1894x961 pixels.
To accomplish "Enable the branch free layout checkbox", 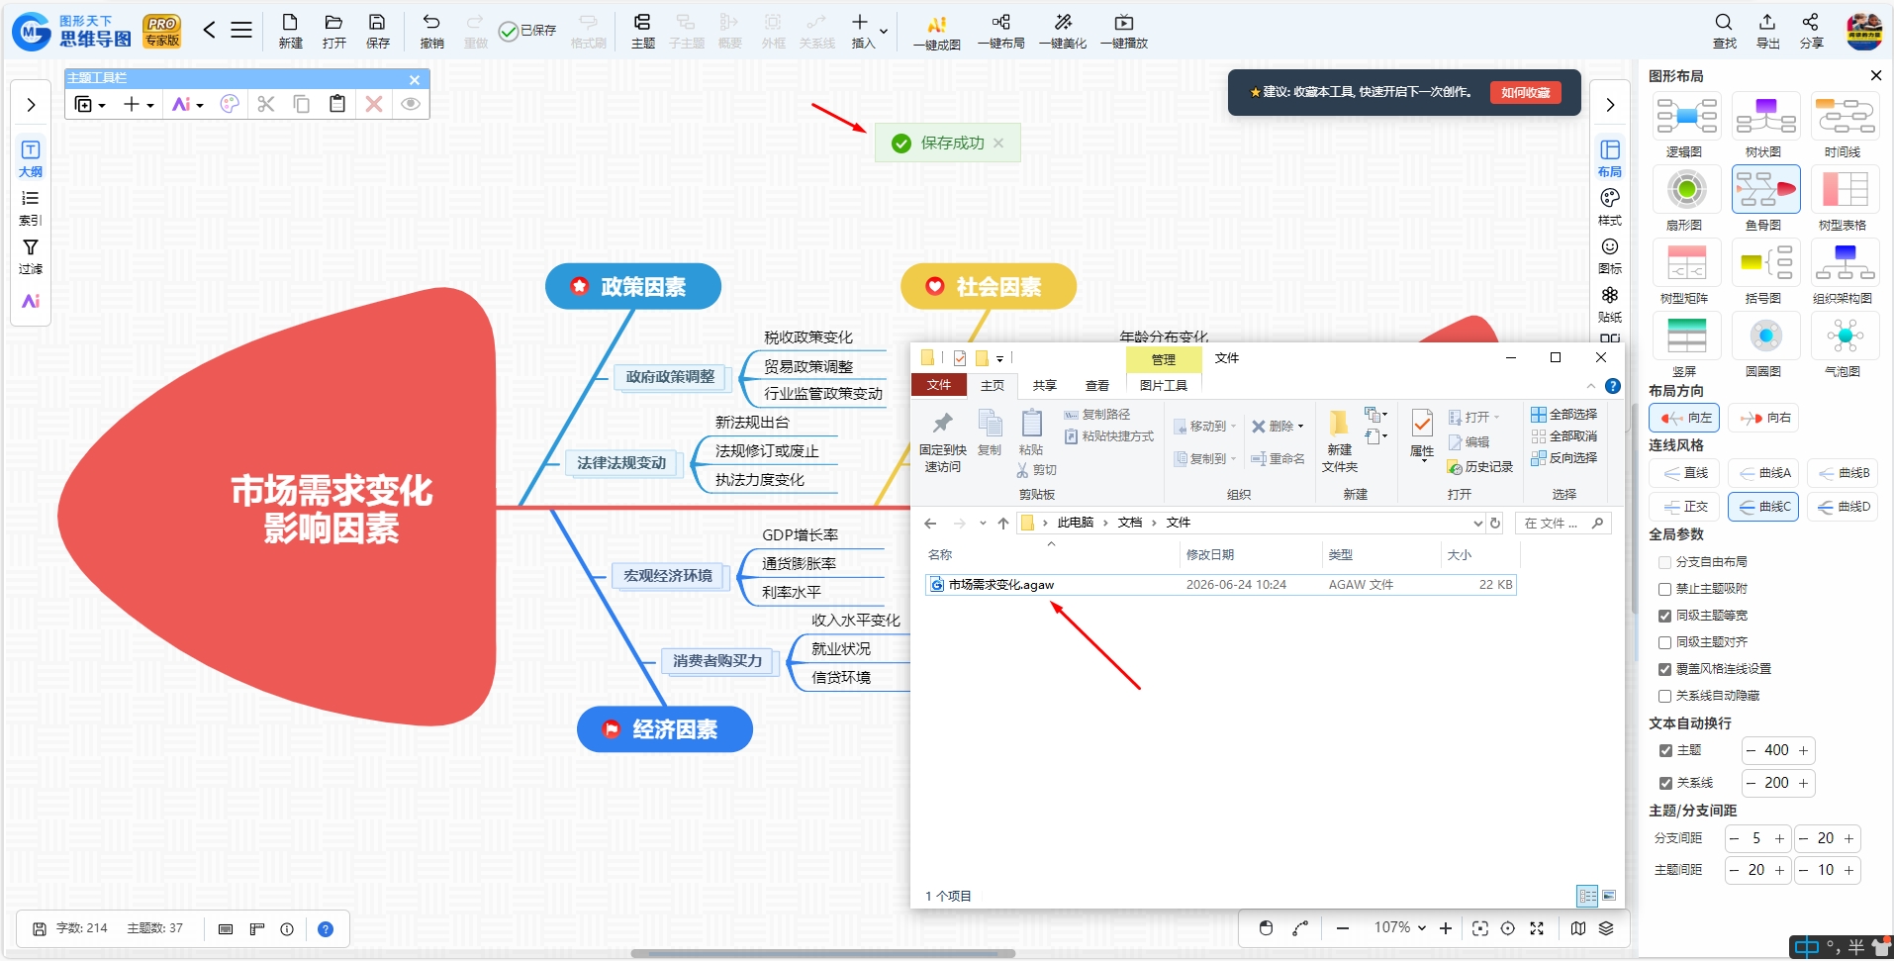I will click(1664, 562).
